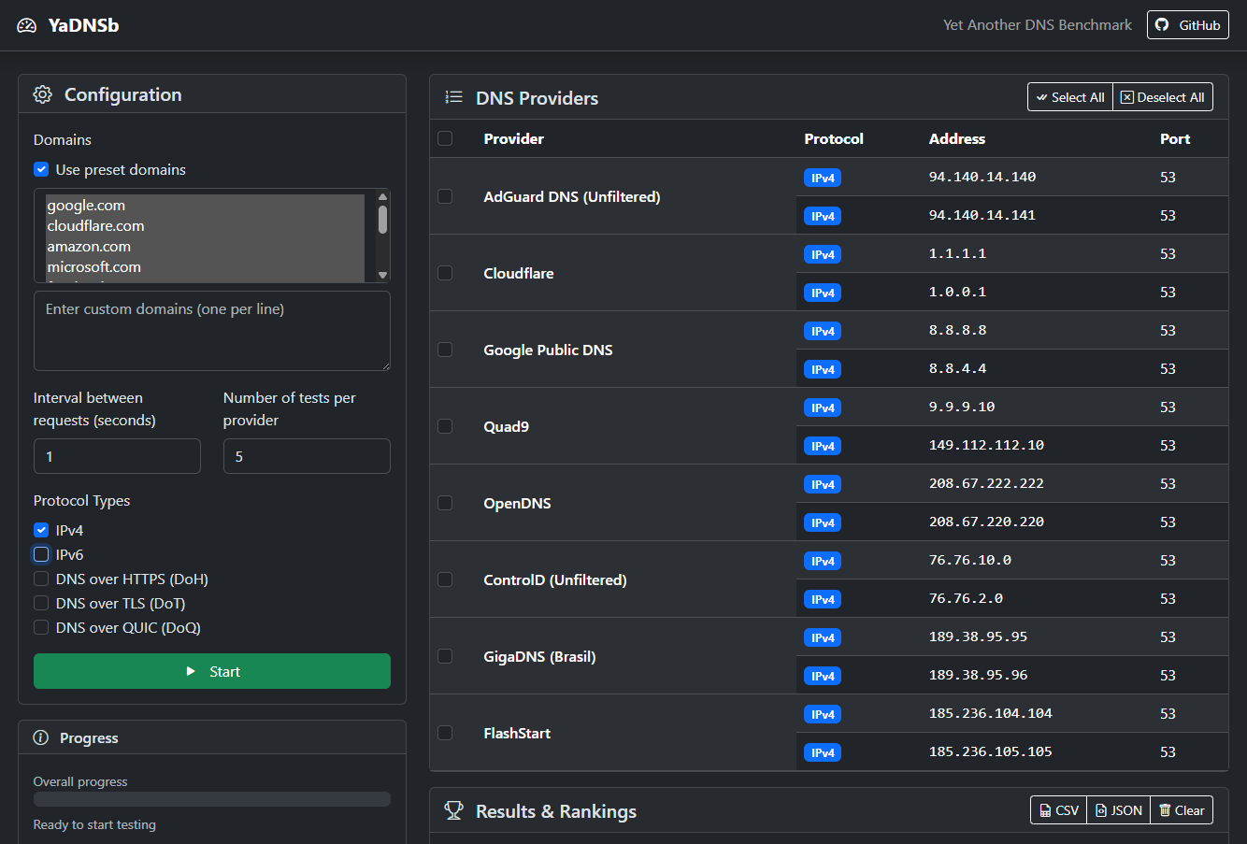Open the GitHub repository link
This screenshot has height=844, width=1247.
coord(1188,25)
